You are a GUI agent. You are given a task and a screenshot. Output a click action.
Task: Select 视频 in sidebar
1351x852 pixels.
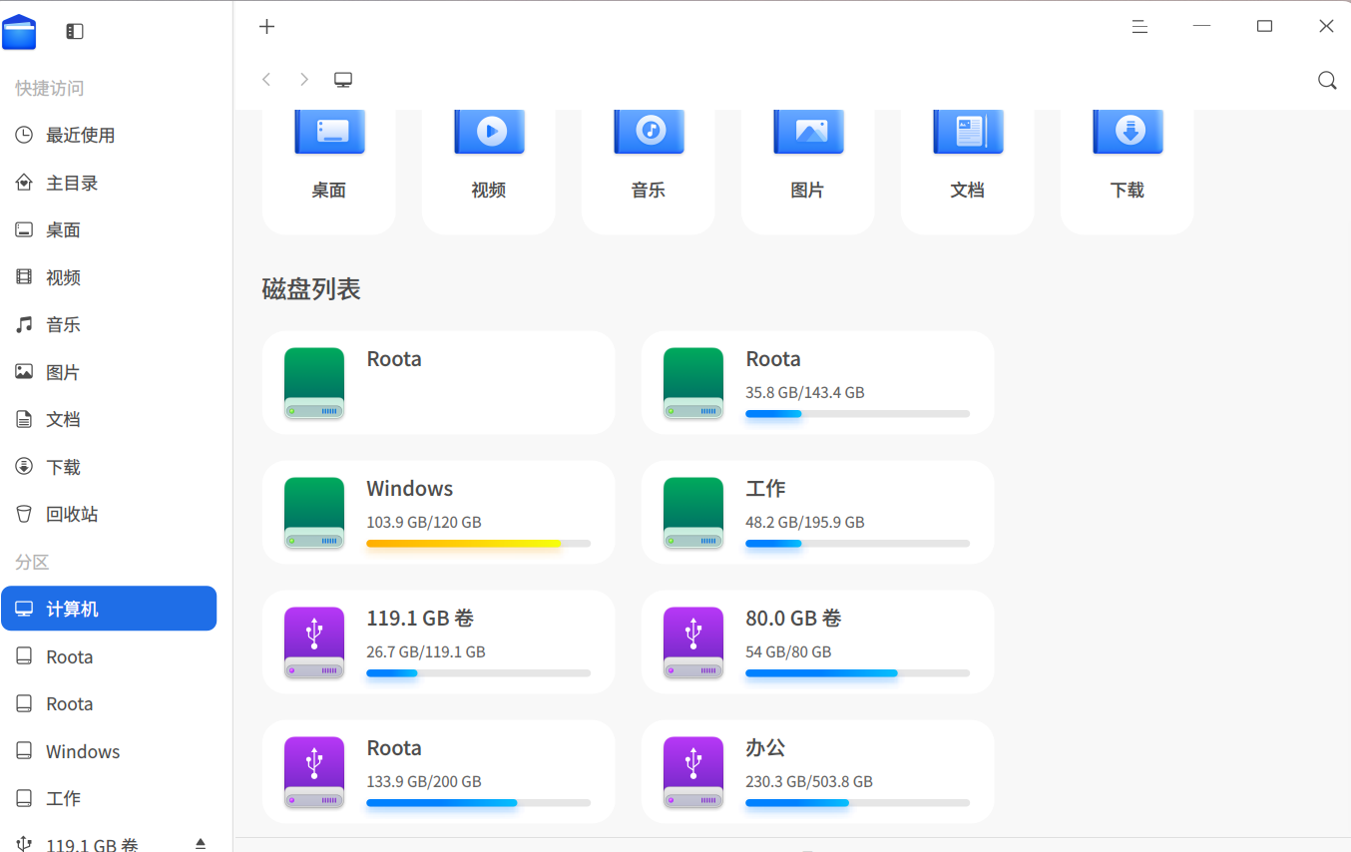109,278
